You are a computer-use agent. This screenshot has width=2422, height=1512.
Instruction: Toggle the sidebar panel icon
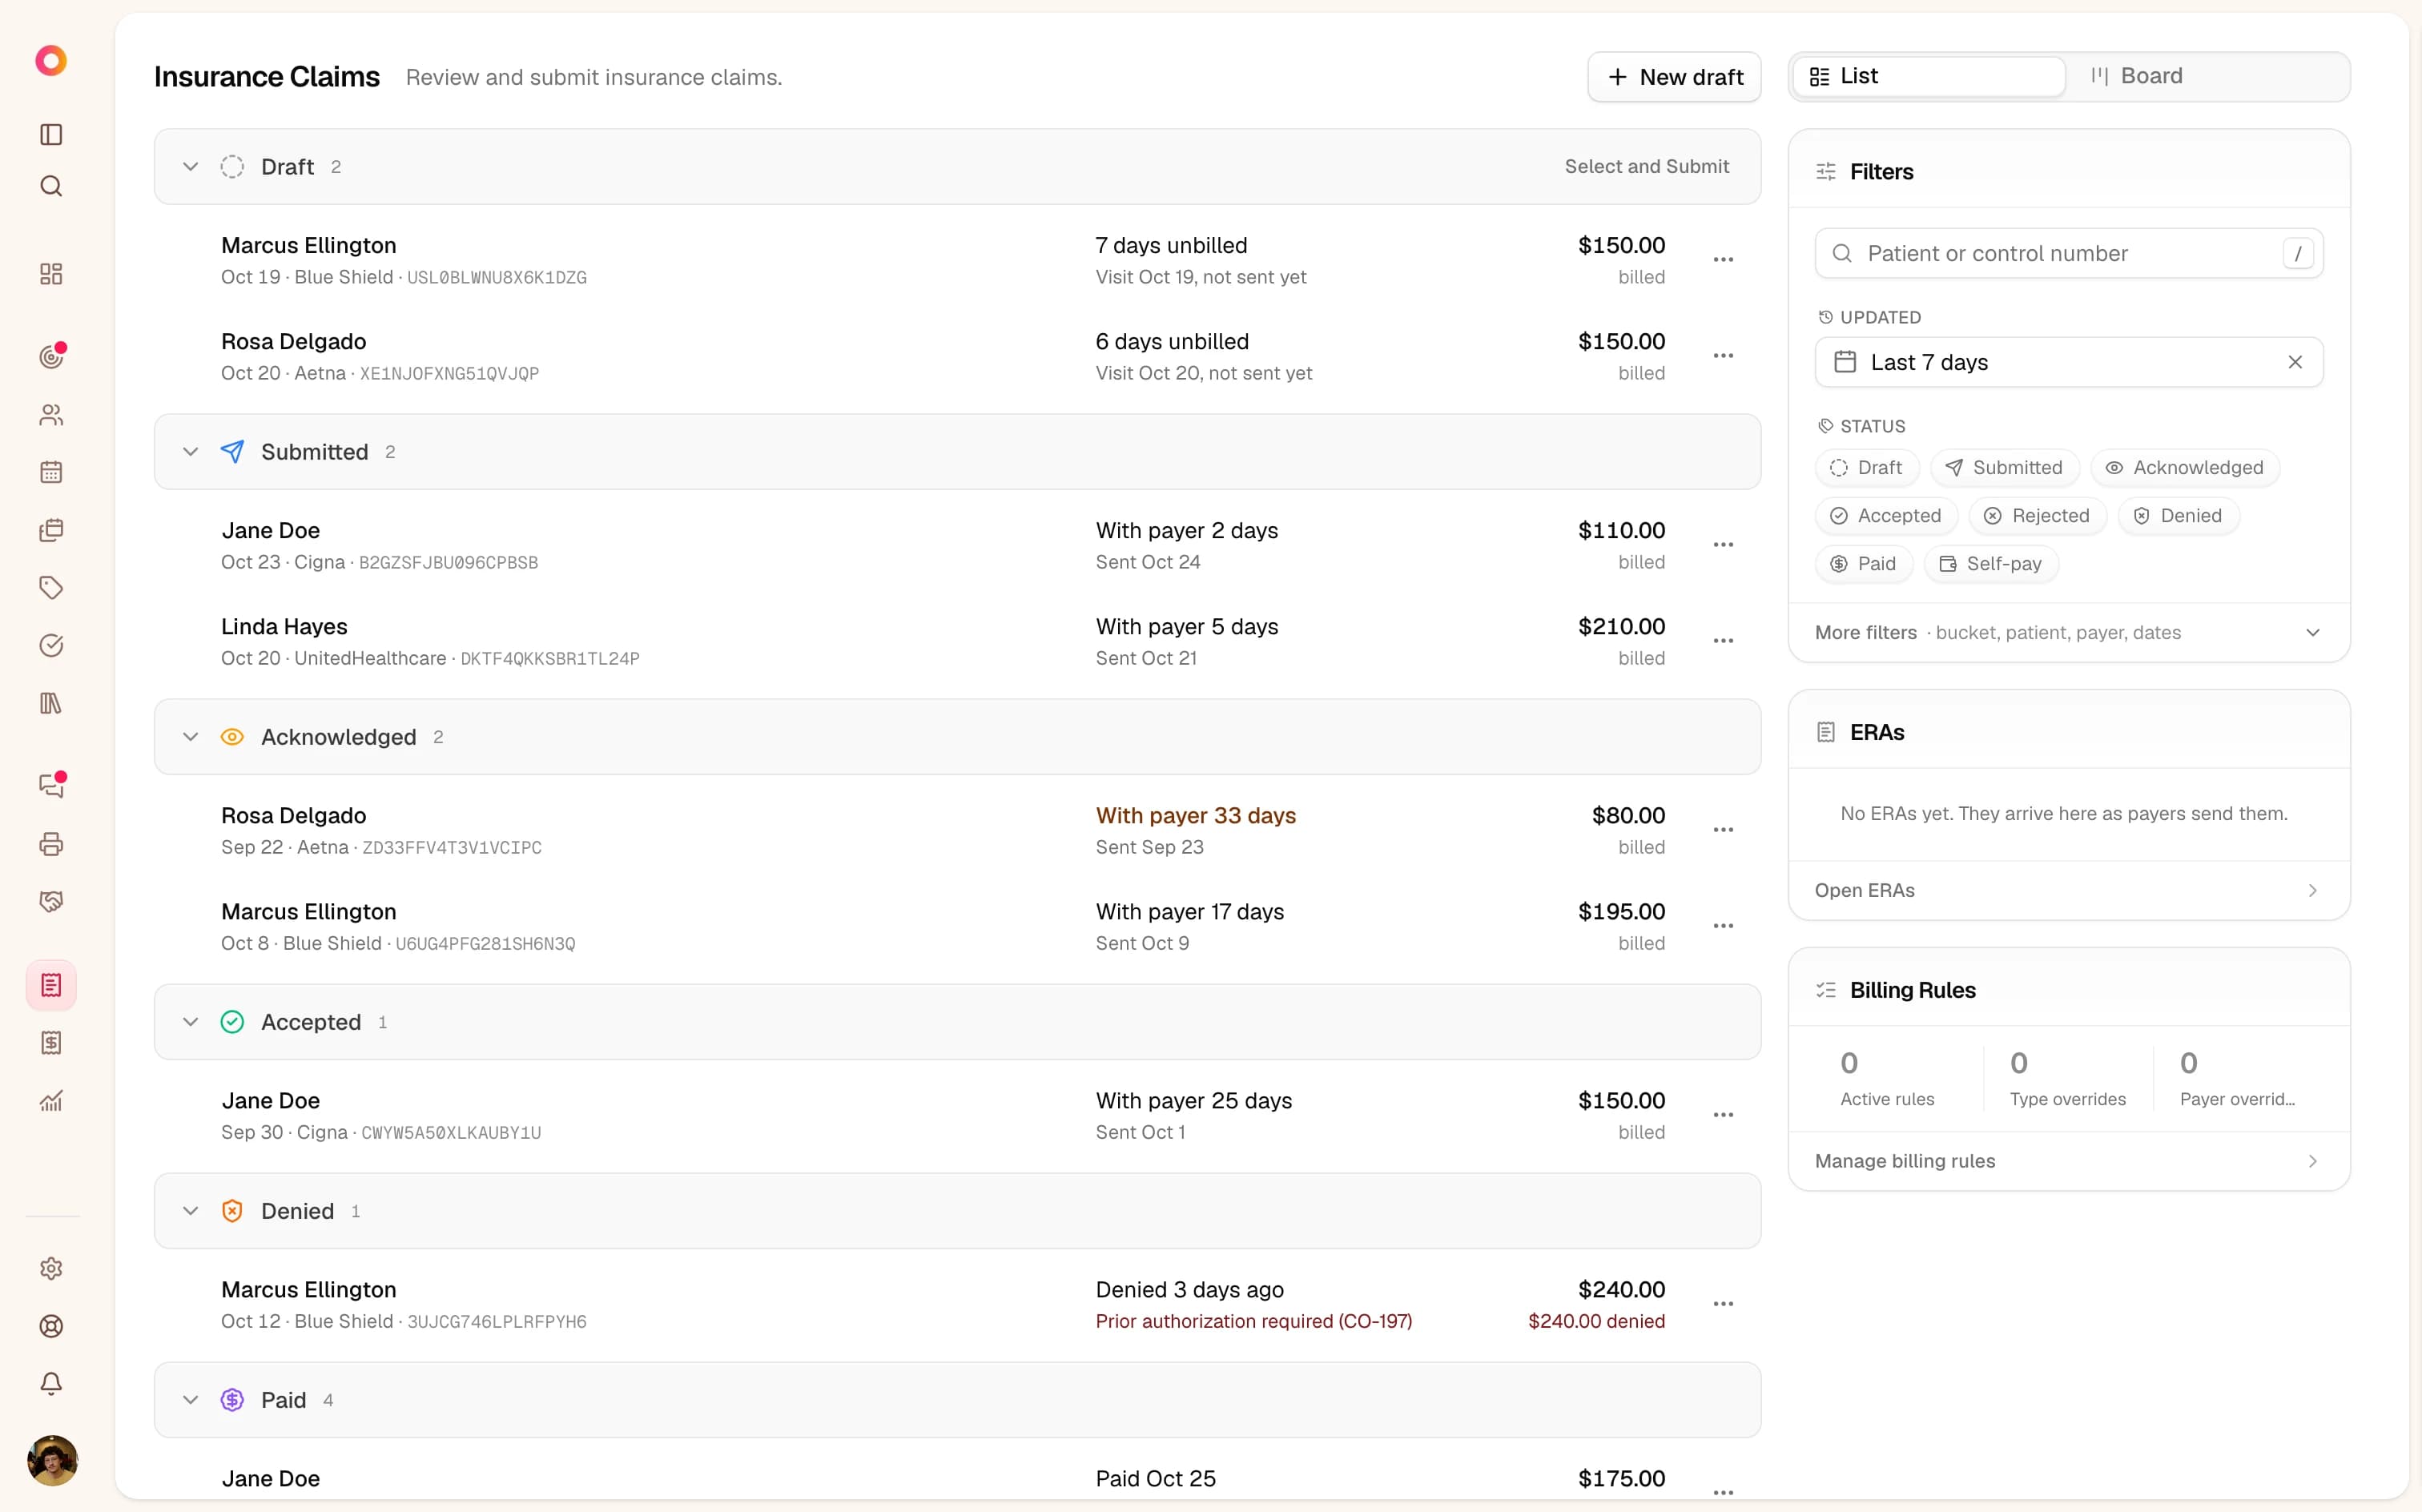51,134
